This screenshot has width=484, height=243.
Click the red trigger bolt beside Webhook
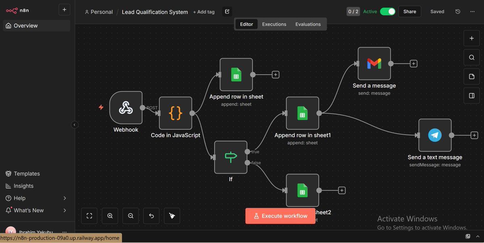click(x=101, y=107)
